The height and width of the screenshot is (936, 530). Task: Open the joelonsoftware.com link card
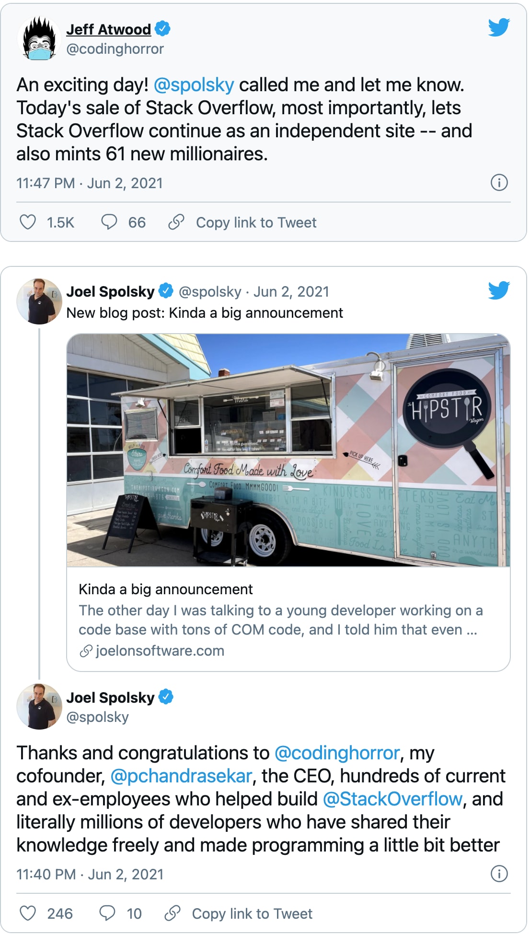288,619
